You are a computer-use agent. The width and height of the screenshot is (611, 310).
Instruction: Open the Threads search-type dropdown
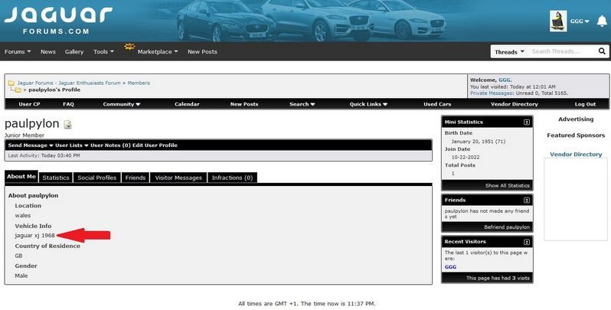[x=509, y=52]
